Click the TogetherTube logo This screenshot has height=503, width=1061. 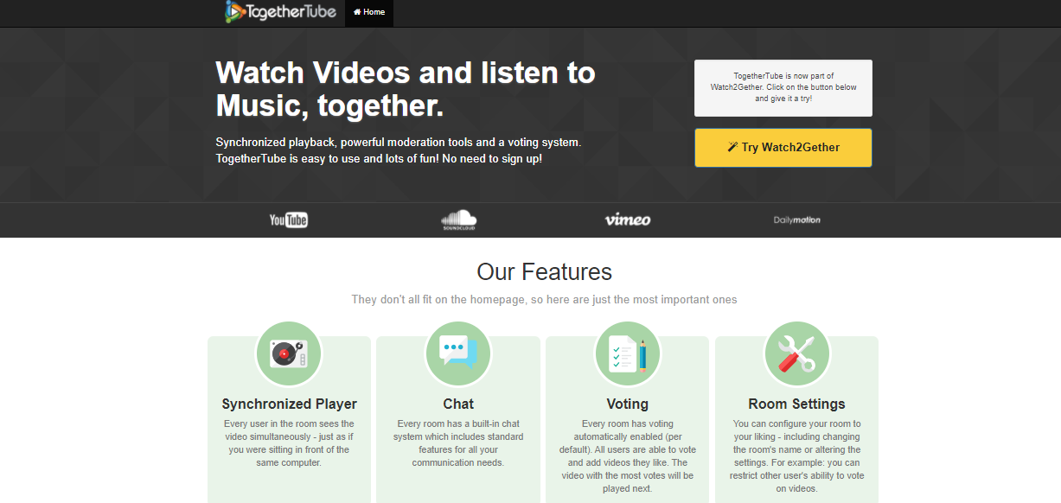(x=280, y=12)
